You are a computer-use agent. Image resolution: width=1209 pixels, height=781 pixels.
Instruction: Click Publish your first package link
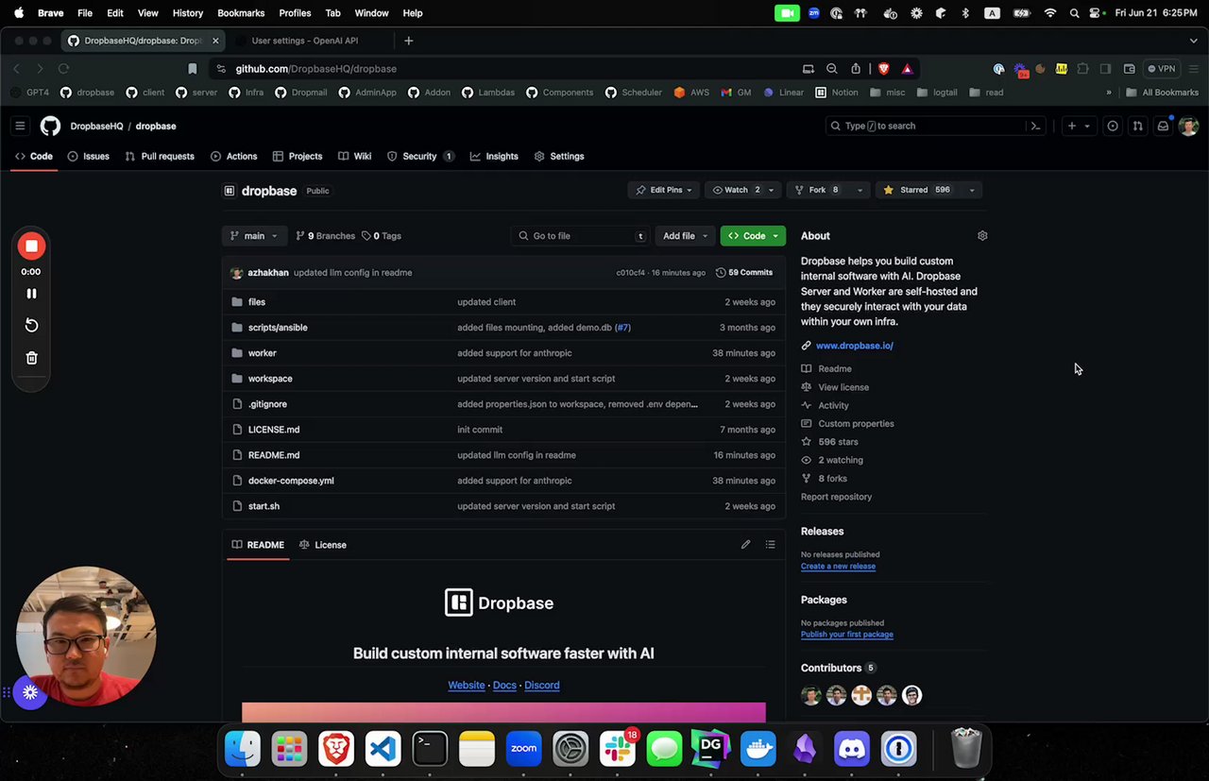[x=847, y=635]
